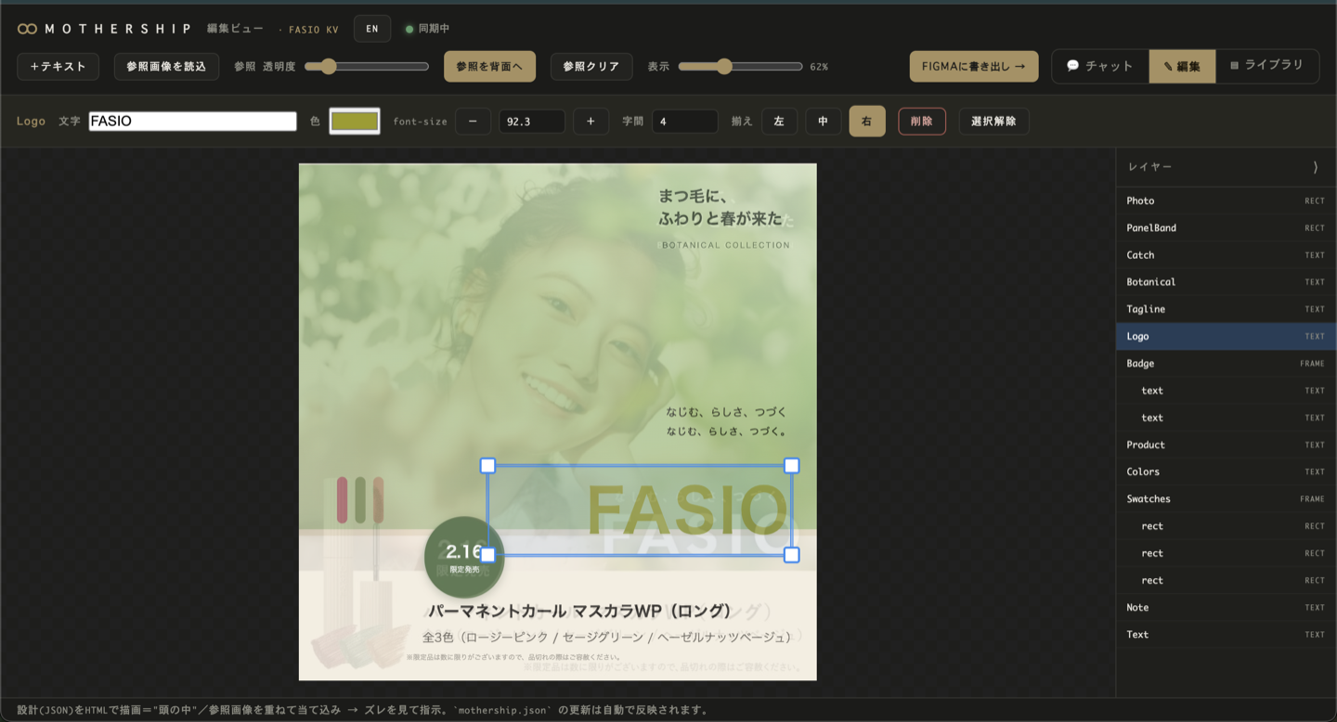Click the FASIO logo text on canvas
This screenshot has height=722, width=1337.
pos(688,510)
